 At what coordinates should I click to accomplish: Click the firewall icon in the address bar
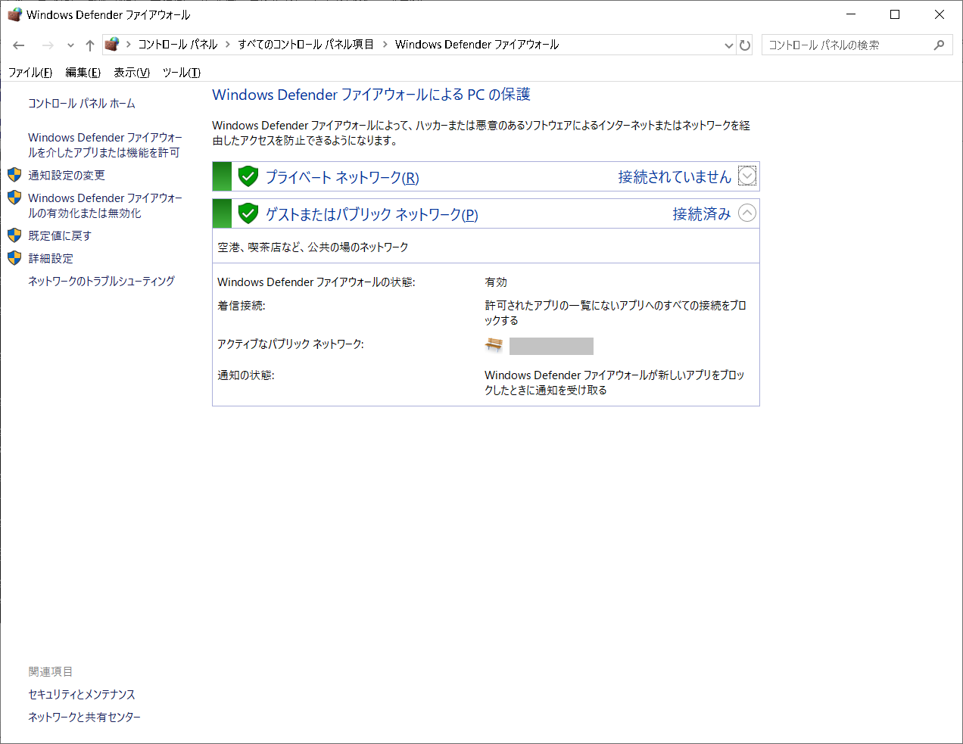coord(112,44)
